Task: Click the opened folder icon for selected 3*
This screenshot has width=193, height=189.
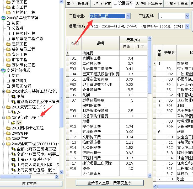Action: [13, 123]
